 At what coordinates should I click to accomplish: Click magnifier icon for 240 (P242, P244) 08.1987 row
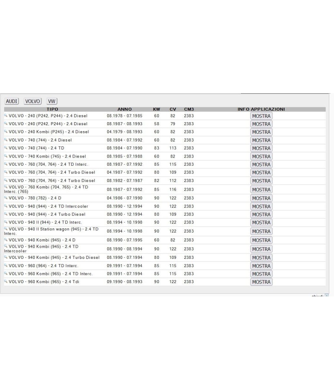click(6, 123)
